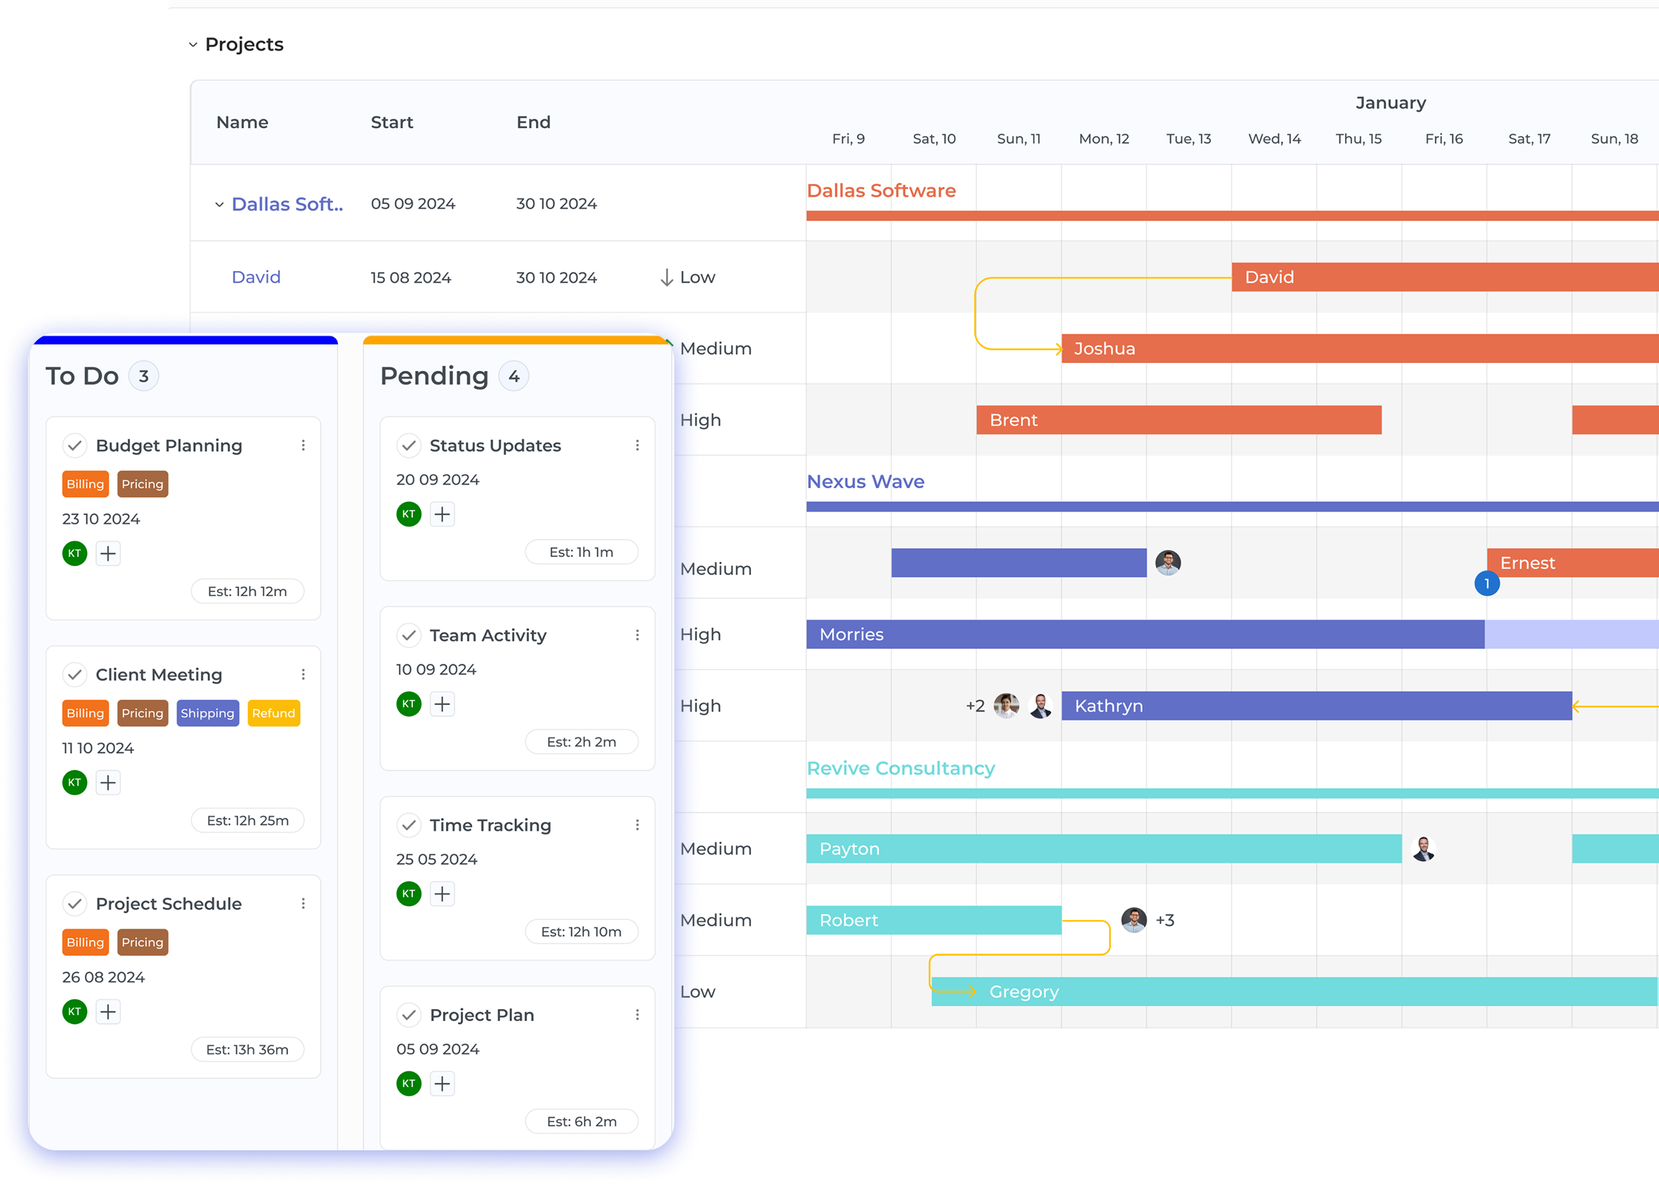Check off the Status Updates task
1659x1184 pixels.
point(409,445)
